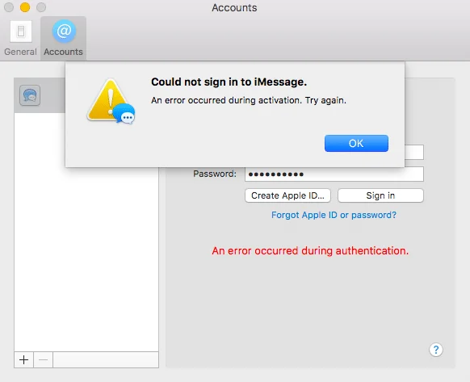Screen dimensions: 470x382
Task: Click the red authentication error message
Action: point(310,250)
